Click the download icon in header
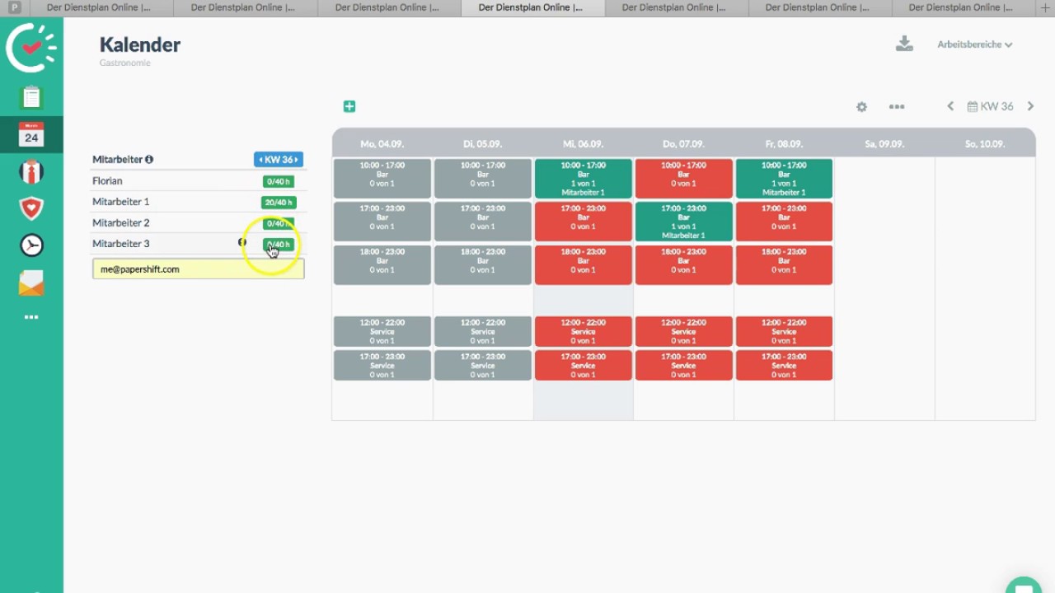Image resolution: width=1055 pixels, height=593 pixels. click(904, 44)
